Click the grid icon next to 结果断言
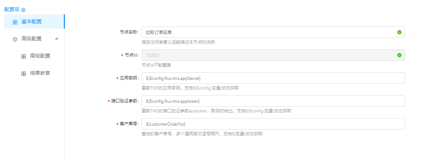 [24, 73]
